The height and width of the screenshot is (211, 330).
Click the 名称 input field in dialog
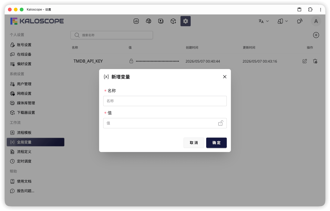tap(165, 101)
